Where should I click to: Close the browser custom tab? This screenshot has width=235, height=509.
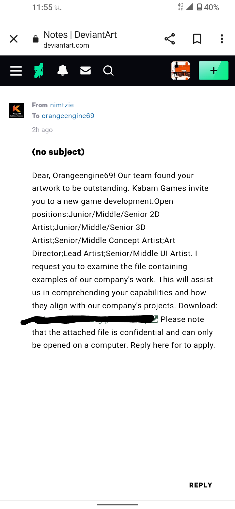coord(14,39)
